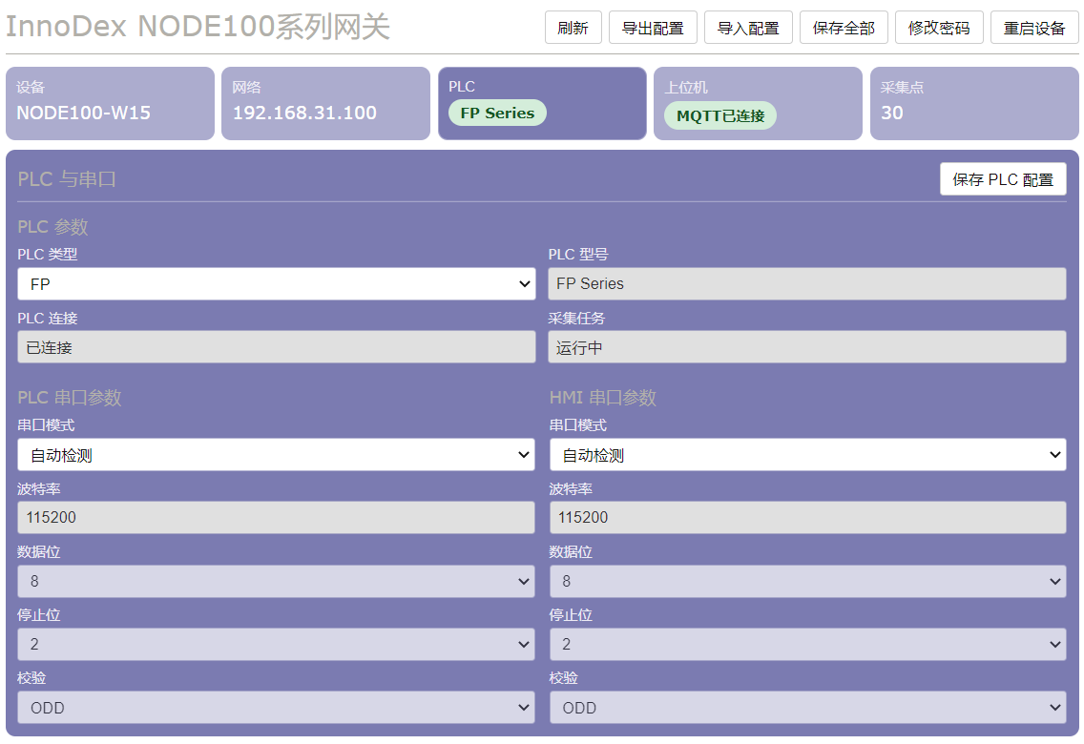Click the PLC 参数 subheading
Image resolution: width=1084 pixels, height=744 pixels.
pyautogui.click(x=52, y=227)
